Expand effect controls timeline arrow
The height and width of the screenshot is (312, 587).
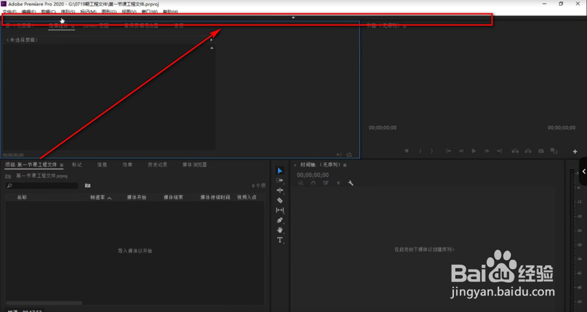coord(211,40)
